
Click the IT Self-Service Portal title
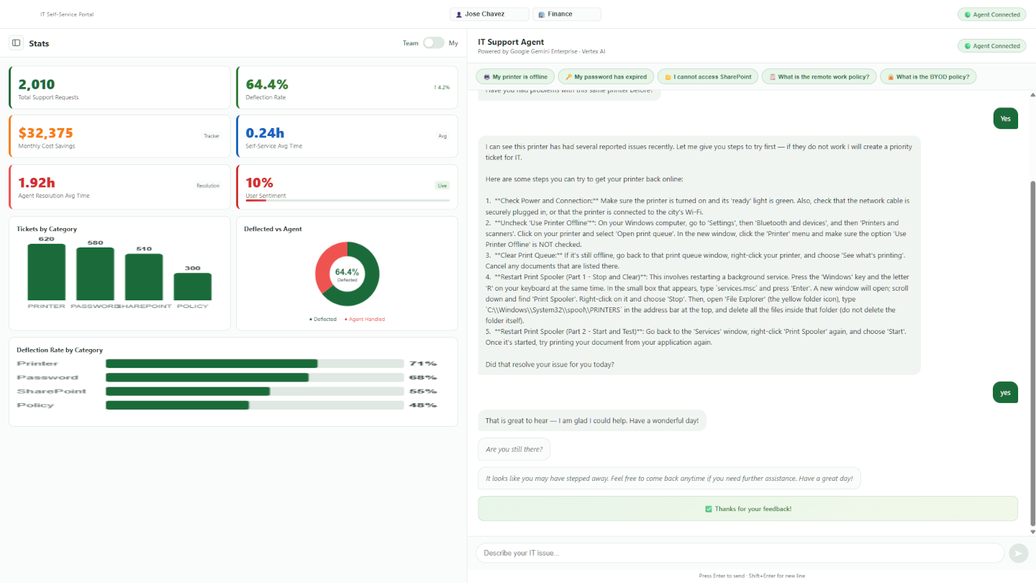67,14
